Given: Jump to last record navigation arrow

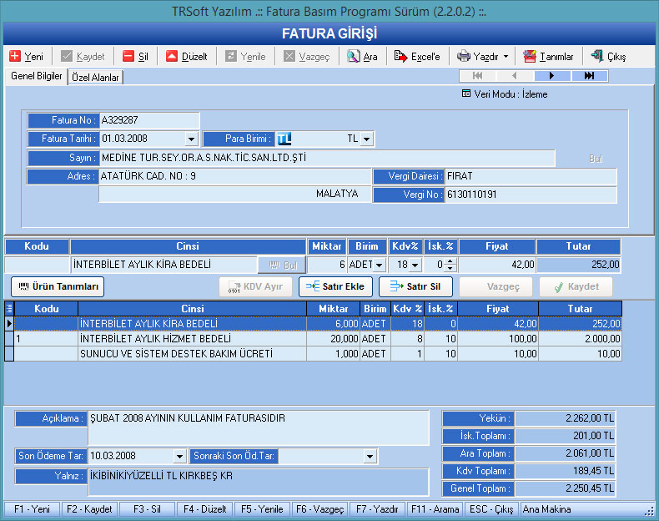Looking at the screenshot, I should tap(589, 76).
